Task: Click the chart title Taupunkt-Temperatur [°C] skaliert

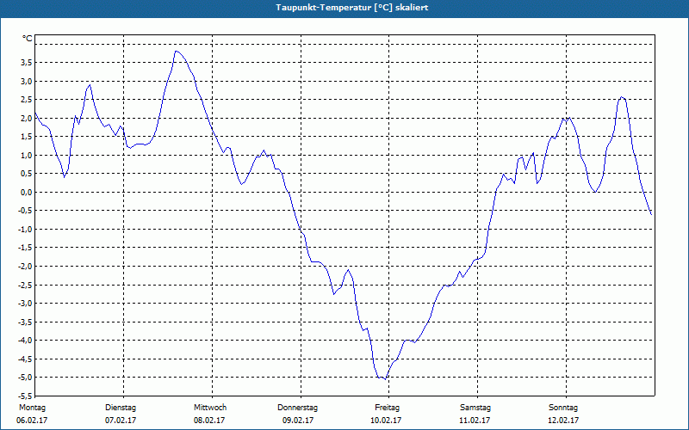Action: (352, 8)
